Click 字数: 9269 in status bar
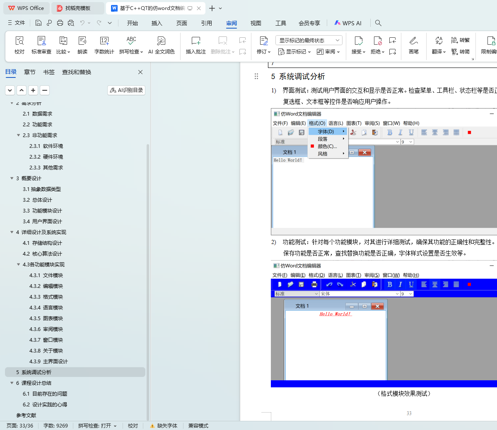Screen dimensions: 497x430 coord(55,426)
